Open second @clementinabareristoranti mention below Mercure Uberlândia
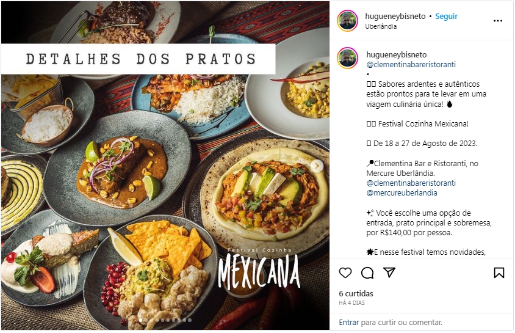 (x=411, y=183)
